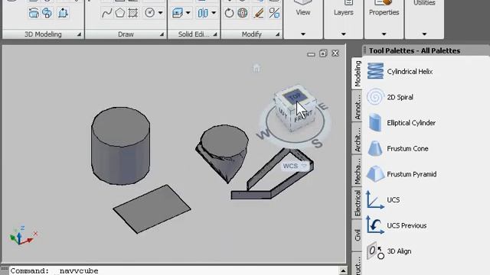
Task: Choose the Extrude faces icon in 3D Modeling
Action: 63,13
